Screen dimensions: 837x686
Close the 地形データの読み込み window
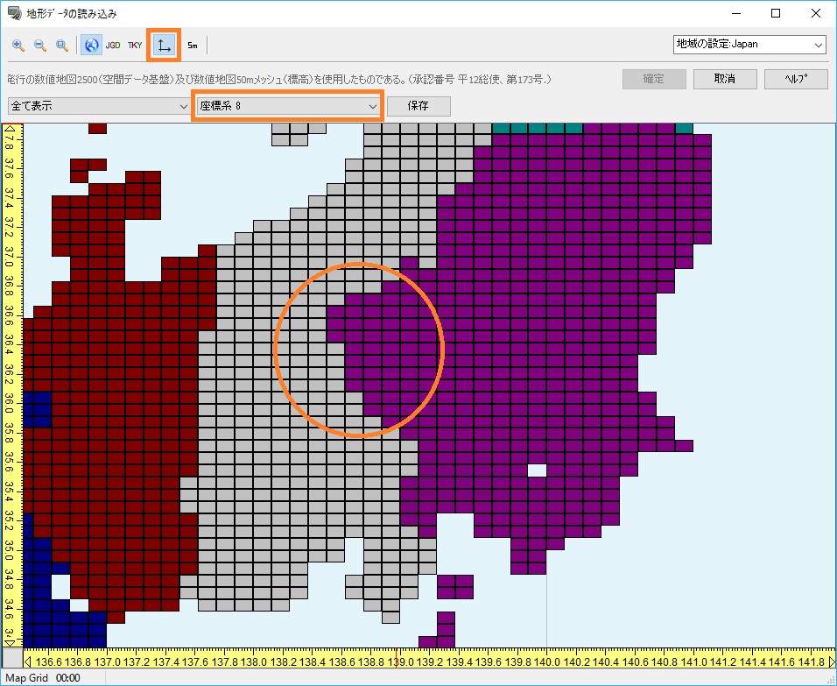pyautogui.click(x=816, y=13)
